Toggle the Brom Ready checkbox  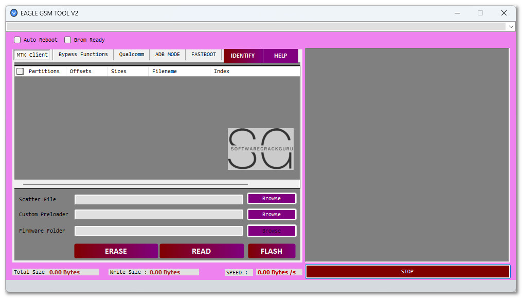tap(67, 40)
